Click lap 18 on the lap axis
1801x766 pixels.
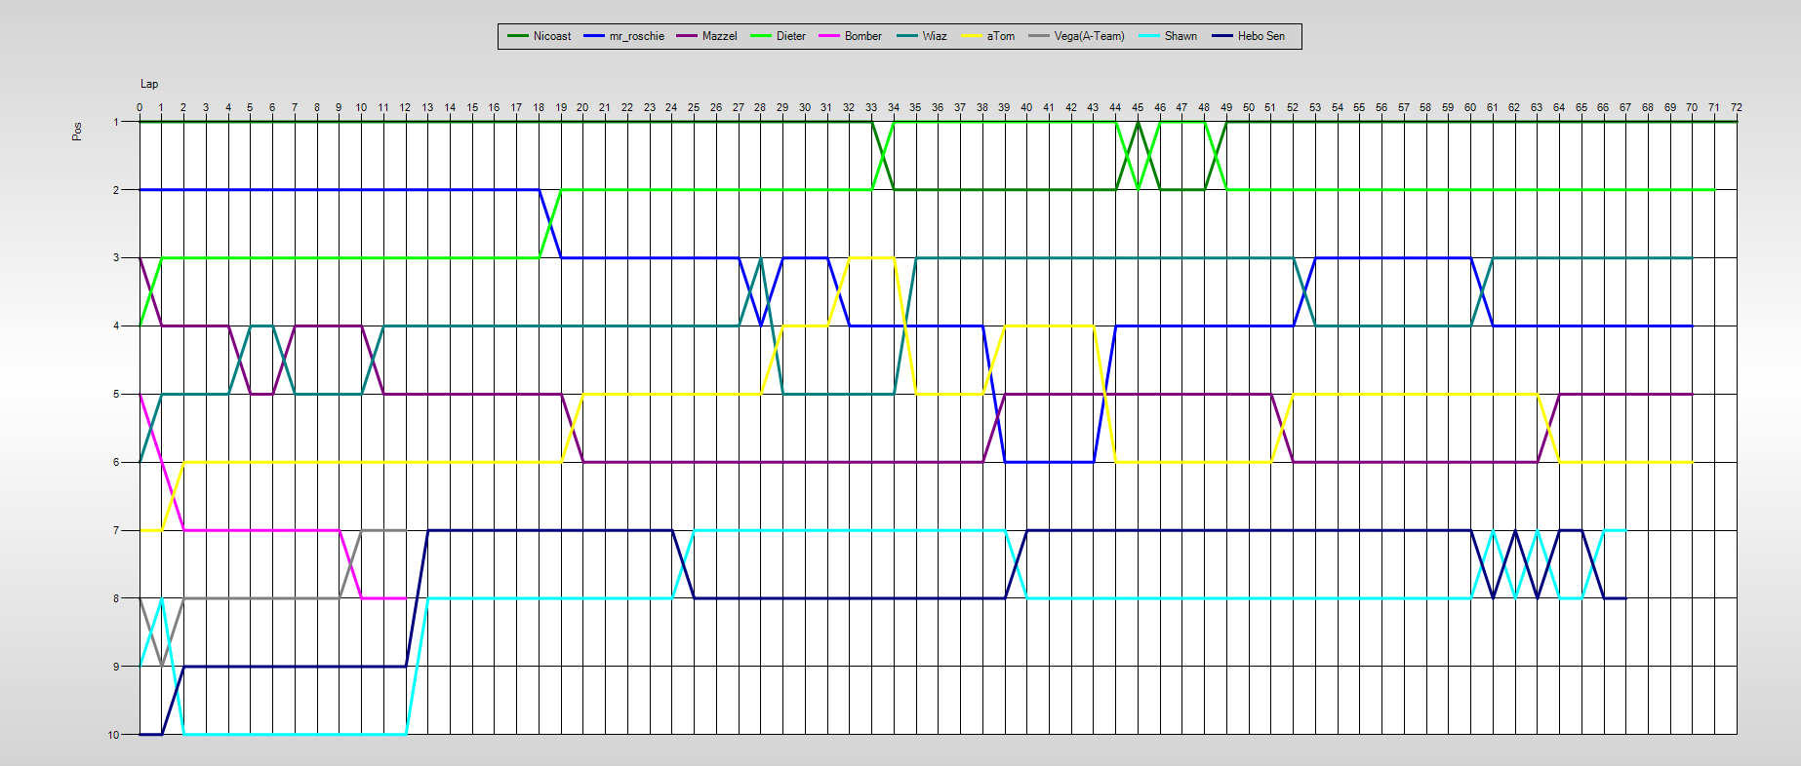539,107
